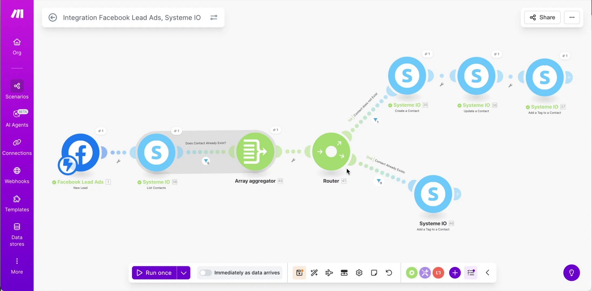
Task: Select Systeme IO Create a Contact module
Action: coord(407,76)
